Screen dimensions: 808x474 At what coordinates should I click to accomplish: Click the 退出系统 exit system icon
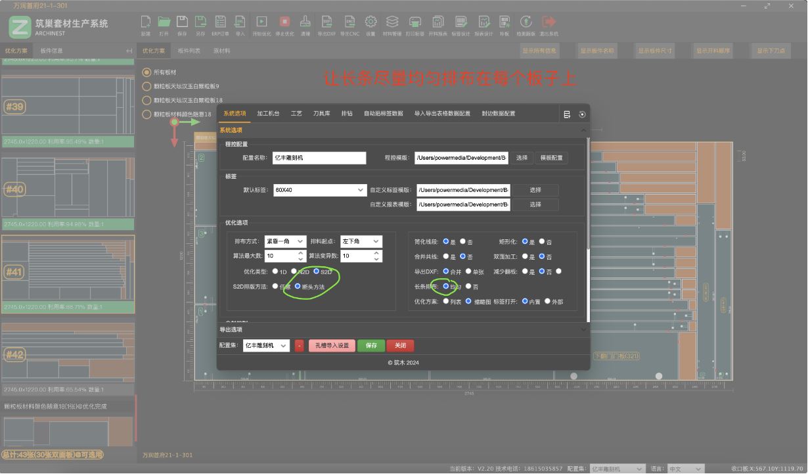pos(549,22)
